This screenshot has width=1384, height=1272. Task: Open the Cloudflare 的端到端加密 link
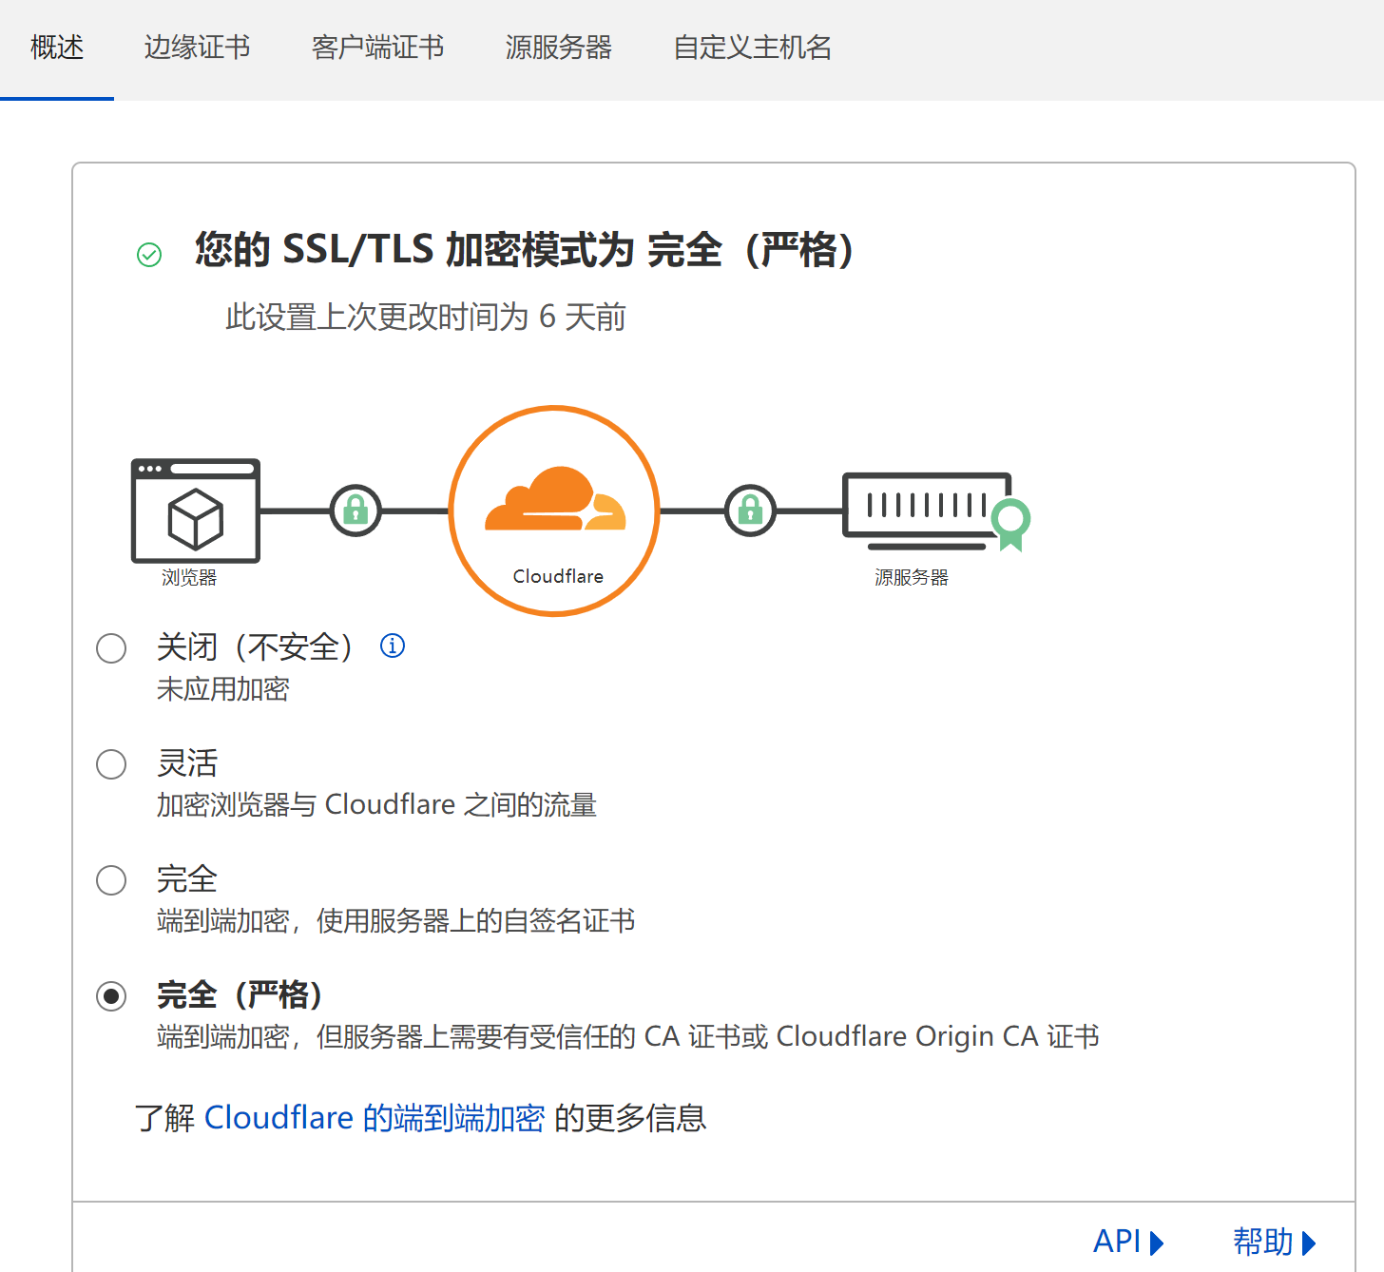pos(375,1118)
